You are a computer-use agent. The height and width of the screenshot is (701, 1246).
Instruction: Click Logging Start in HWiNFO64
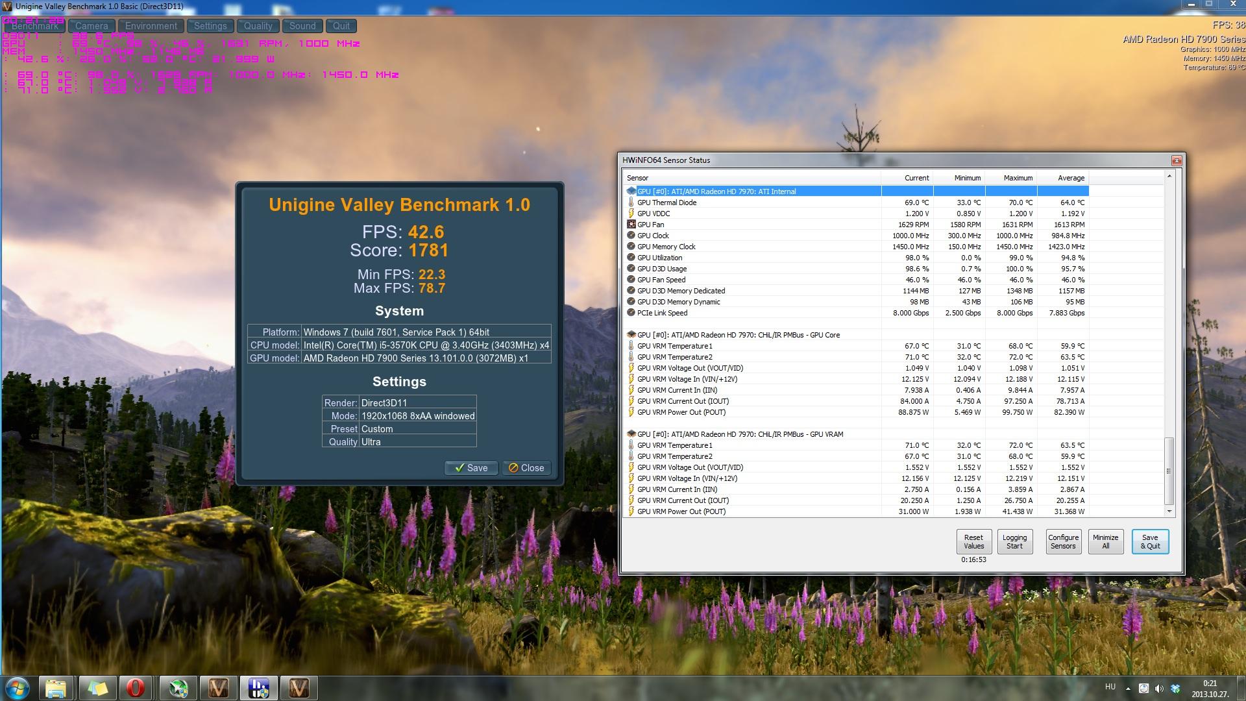point(1014,541)
